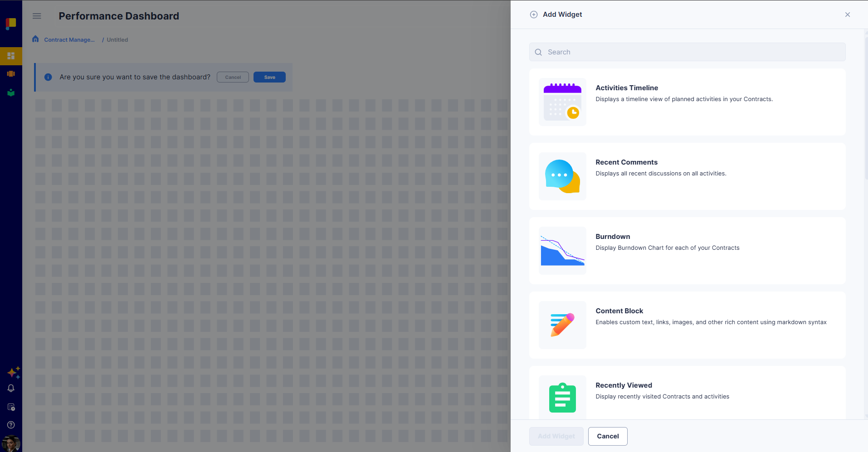Screen dimensions: 868x452
Task: Open the hamburger navigation menu
Action: 37,16
